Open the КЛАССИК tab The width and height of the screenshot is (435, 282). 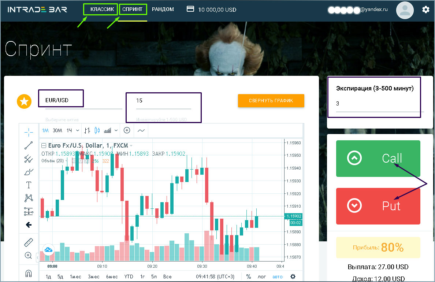(102, 9)
